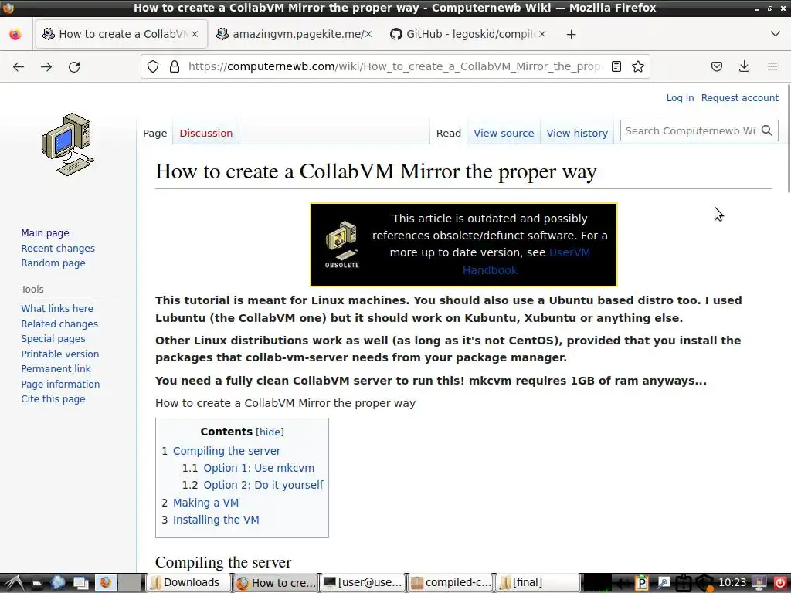Open What links here
Viewport: 791px width, 593px height.
57,308
